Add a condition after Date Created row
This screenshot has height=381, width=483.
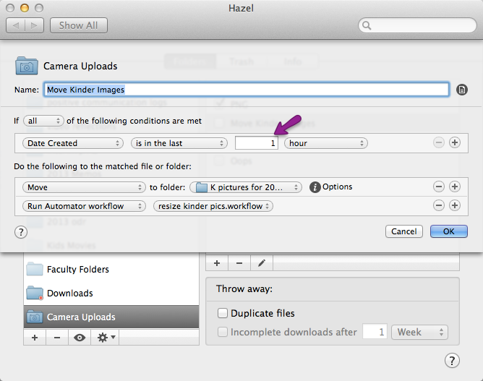point(455,142)
